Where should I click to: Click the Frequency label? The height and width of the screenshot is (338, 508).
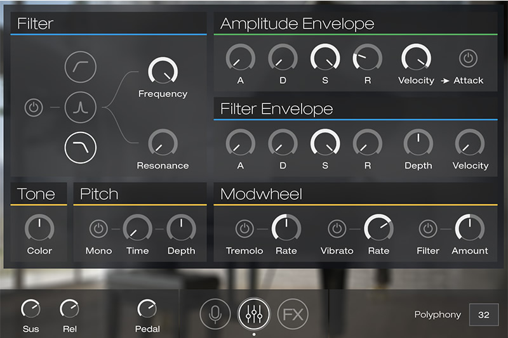[163, 94]
